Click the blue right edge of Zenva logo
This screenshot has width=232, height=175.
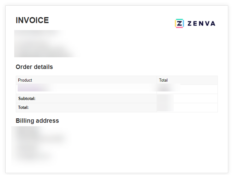[x=183, y=23]
